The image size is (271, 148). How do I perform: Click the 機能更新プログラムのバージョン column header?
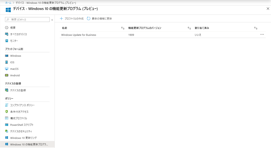pos(145,28)
